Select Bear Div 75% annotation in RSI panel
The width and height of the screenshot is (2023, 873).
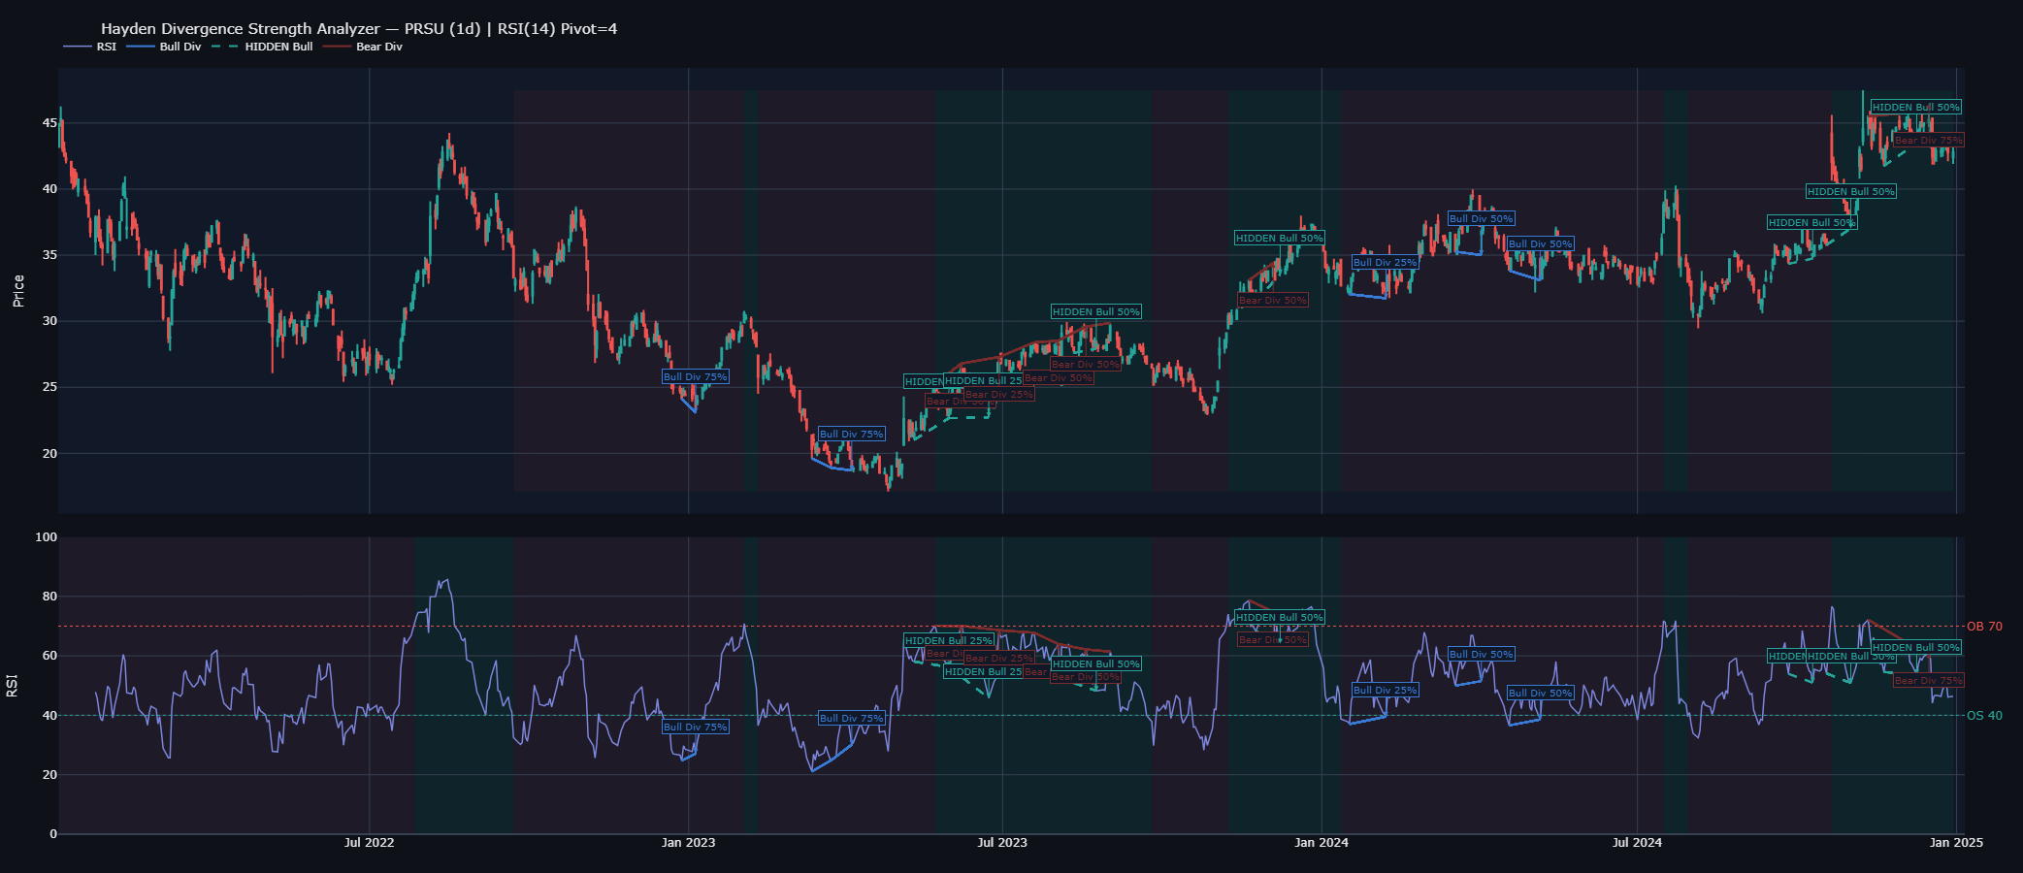pyautogui.click(x=1929, y=680)
